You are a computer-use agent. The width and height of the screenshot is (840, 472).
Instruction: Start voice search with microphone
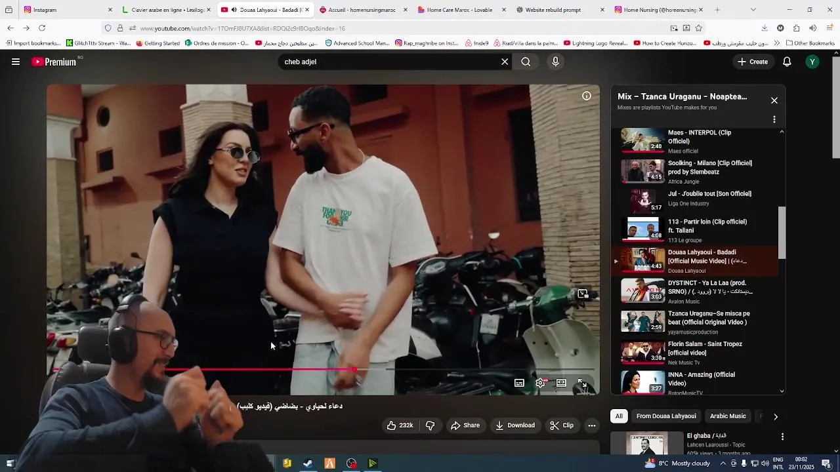click(555, 62)
